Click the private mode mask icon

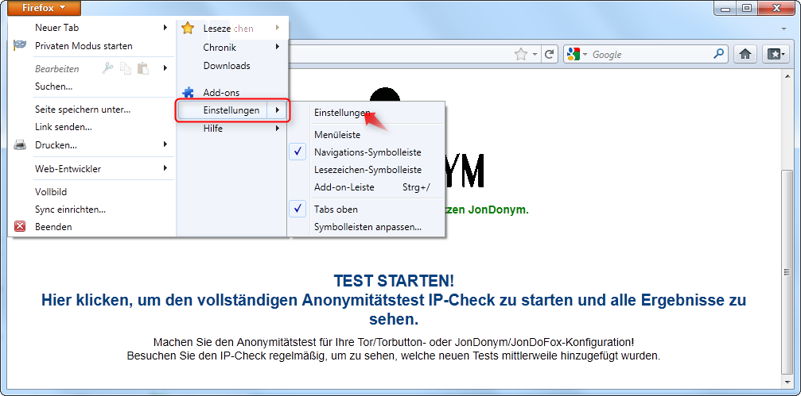tap(20, 45)
